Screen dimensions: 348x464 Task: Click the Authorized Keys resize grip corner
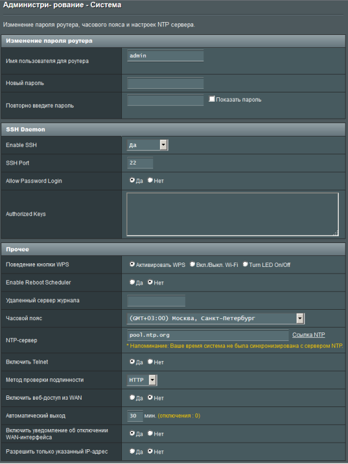point(336,233)
